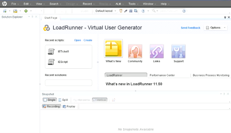Click the Create script link
This screenshot has height=133, width=231.
pos(88,40)
